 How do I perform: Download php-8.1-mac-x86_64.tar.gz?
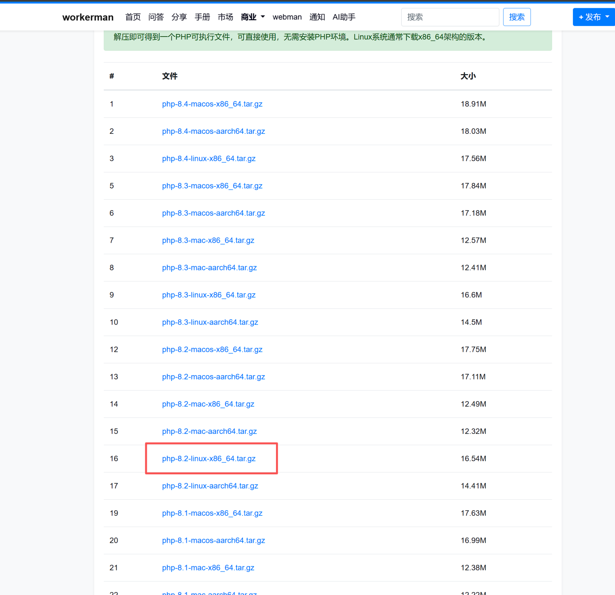click(x=208, y=568)
